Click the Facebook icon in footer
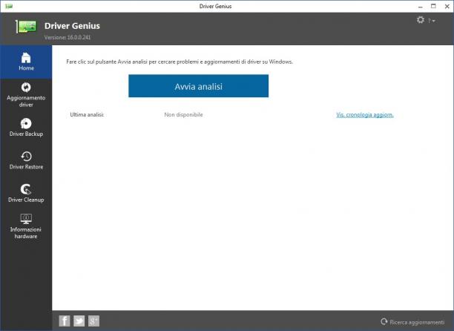This screenshot has height=331, width=454. tap(65, 321)
